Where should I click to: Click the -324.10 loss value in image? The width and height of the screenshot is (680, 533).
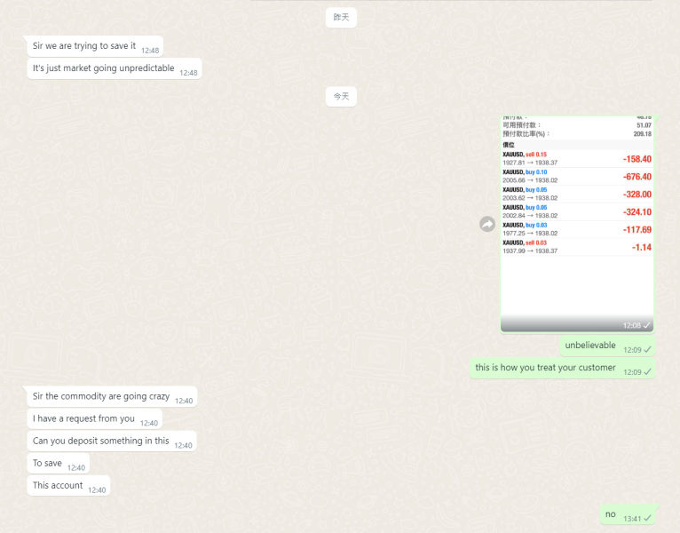(637, 212)
